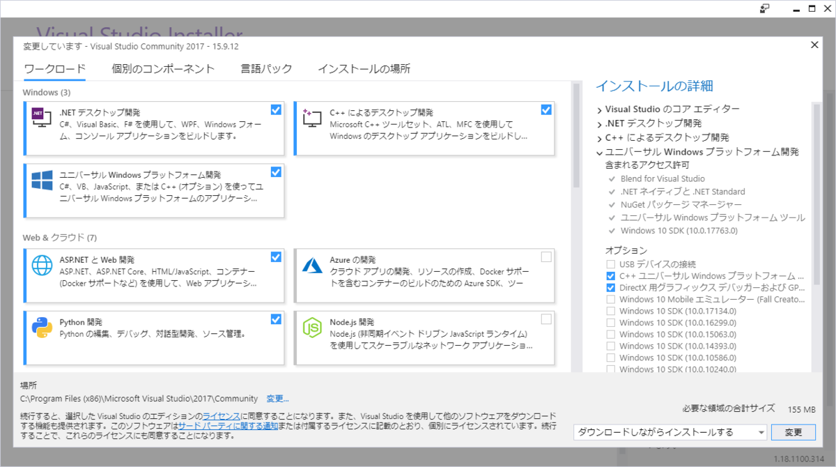Enable the USB デバイスの接続 option

[x=610, y=263]
